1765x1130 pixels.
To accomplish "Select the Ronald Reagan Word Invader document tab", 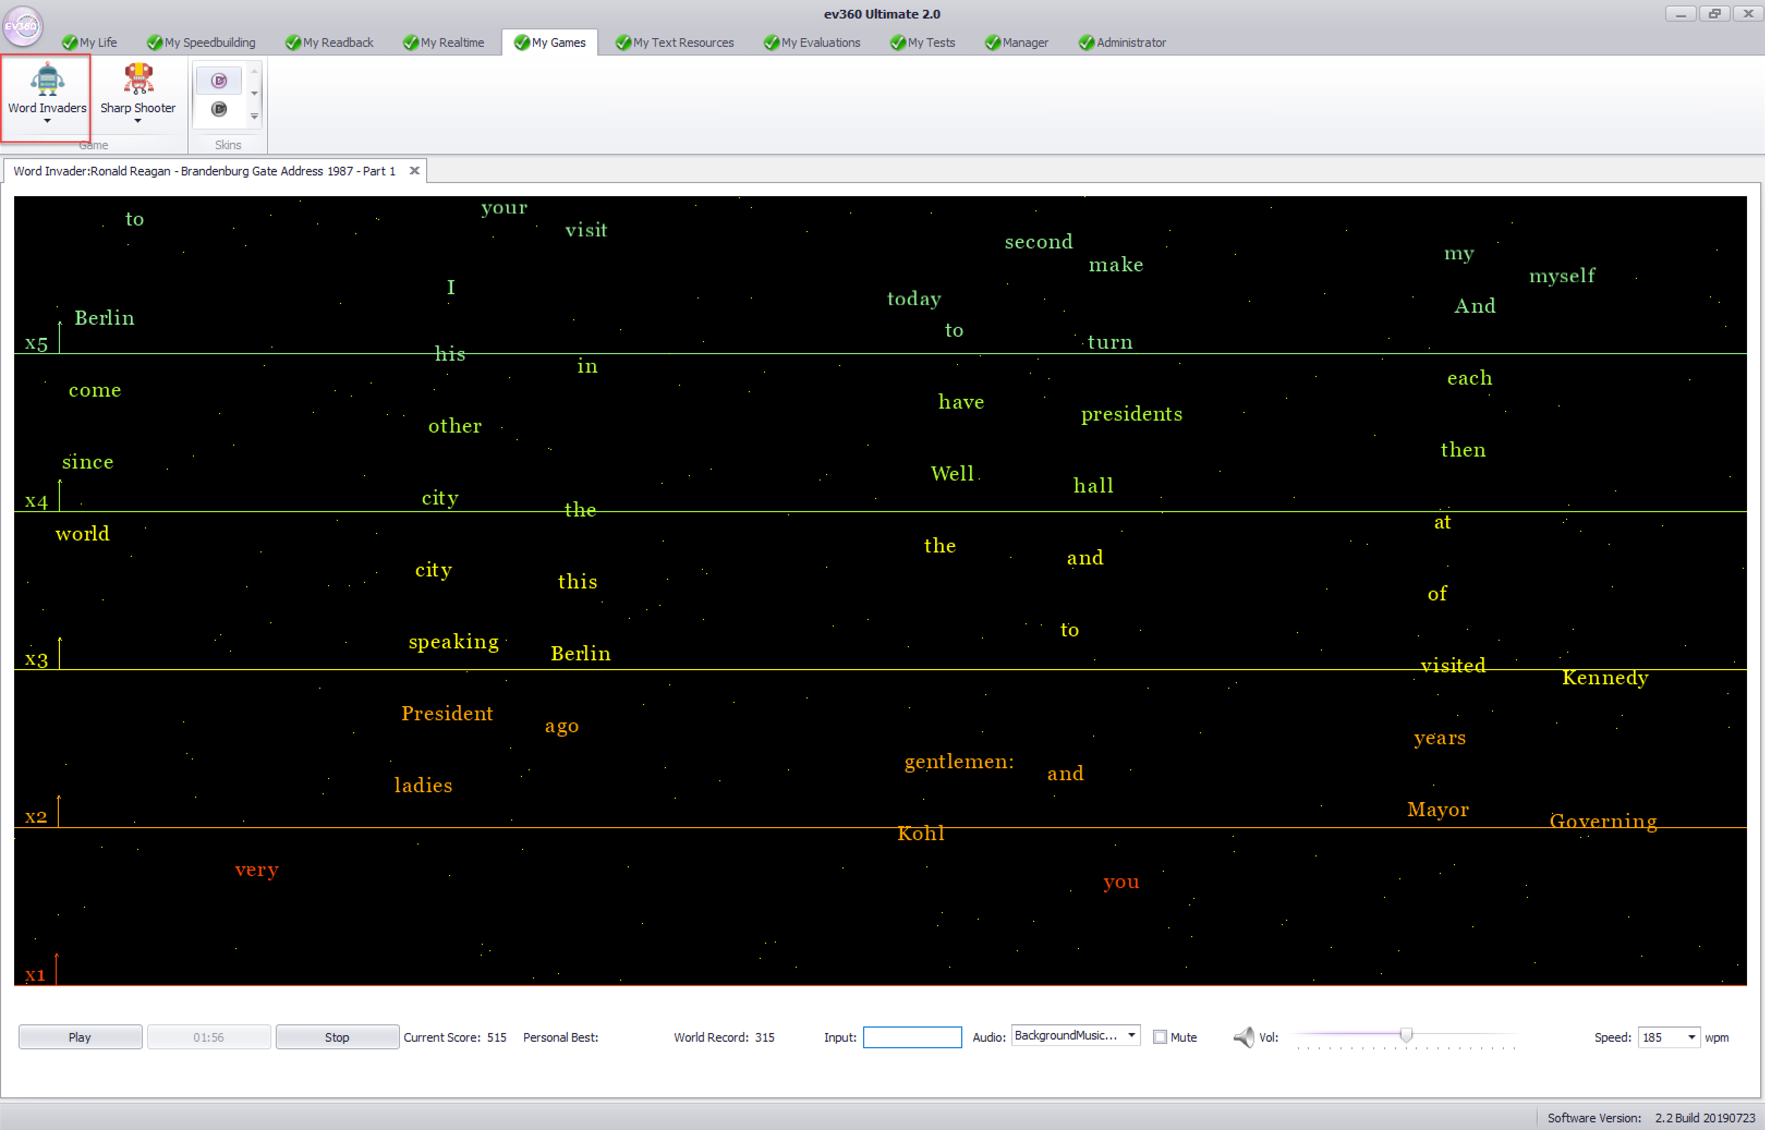I will 205,171.
